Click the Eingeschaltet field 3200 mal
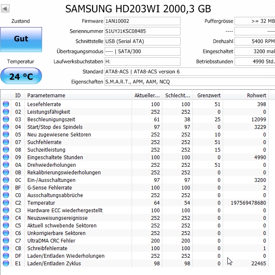 pyautogui.click(x=255, y=51)
